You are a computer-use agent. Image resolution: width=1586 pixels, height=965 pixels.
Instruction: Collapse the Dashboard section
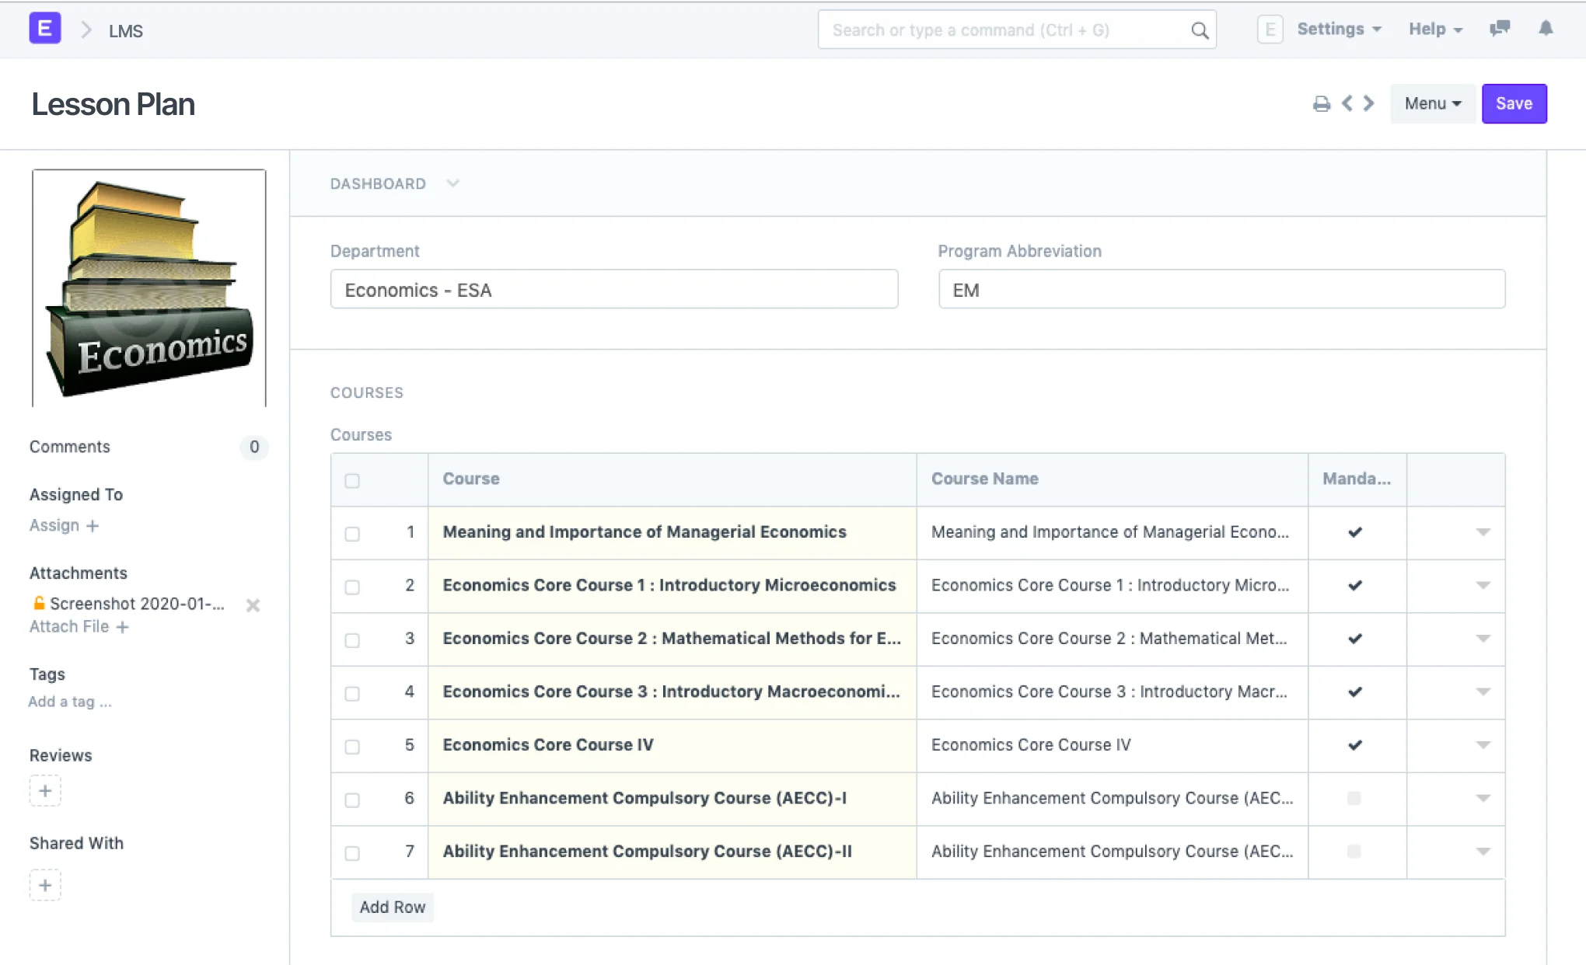tap(453, 183)
